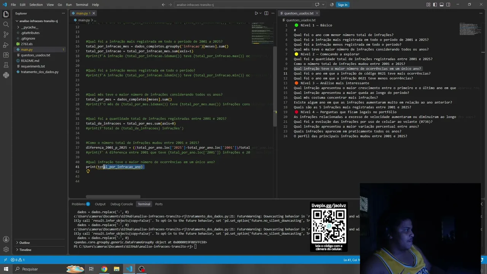Screen dimensions: 487x274
Task: Open .gitignore in the Explorer
Action: pyautogui.click(x=28, y=38)
